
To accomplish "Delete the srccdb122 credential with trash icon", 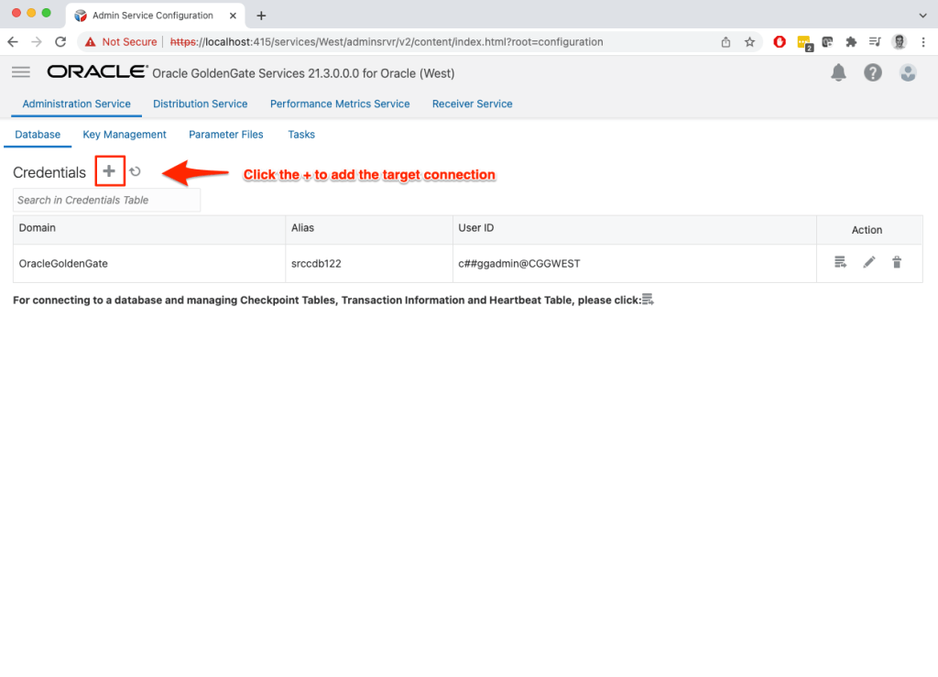I will click(x=897, y=263).
